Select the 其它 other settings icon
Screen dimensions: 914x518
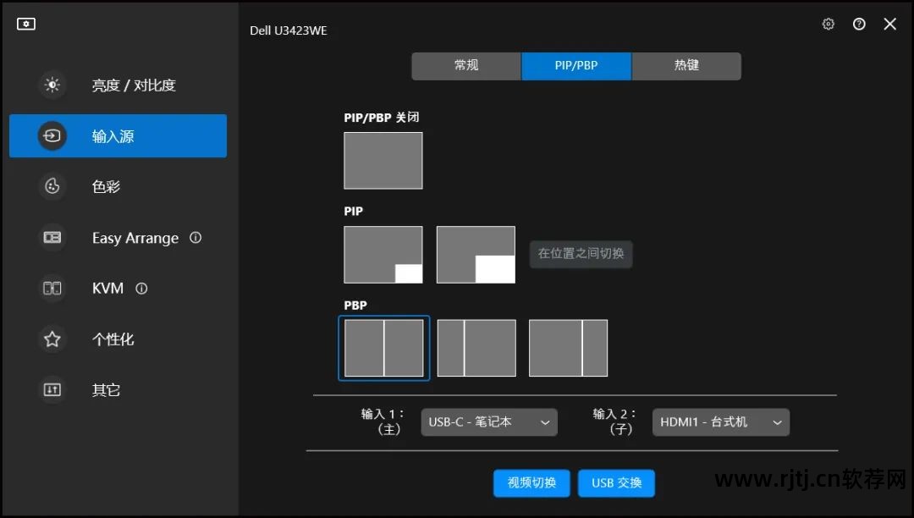click(52, 389)
